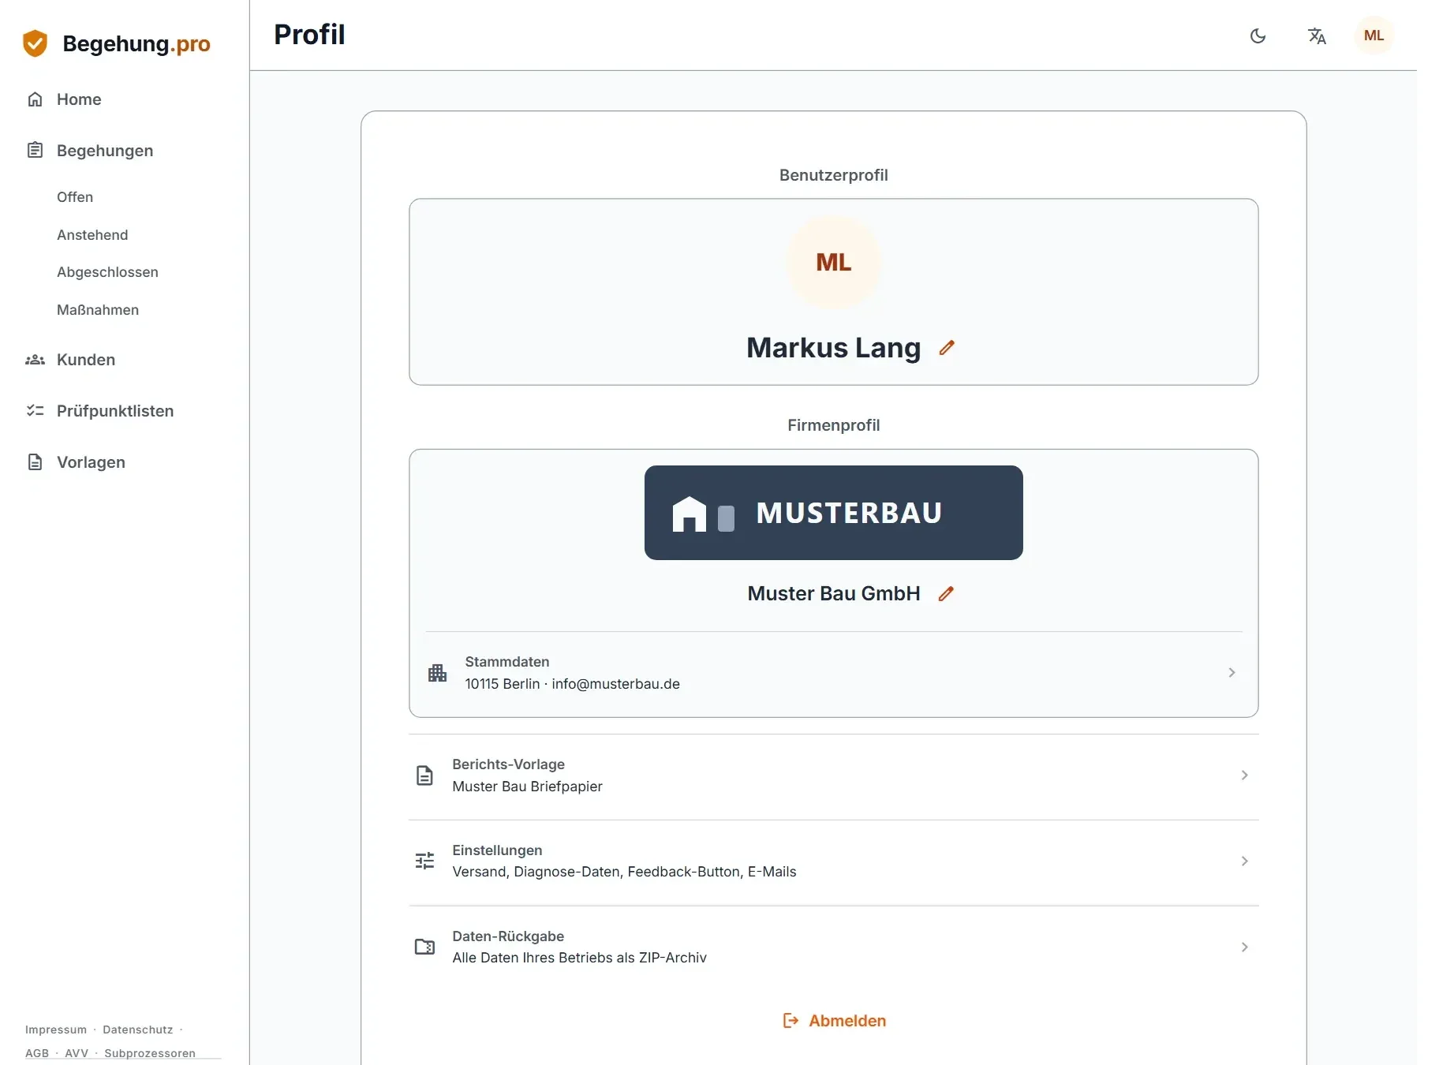Select Offen under Begehungen
Viewport: 1439px width, 1065px height.
point(75,197)
